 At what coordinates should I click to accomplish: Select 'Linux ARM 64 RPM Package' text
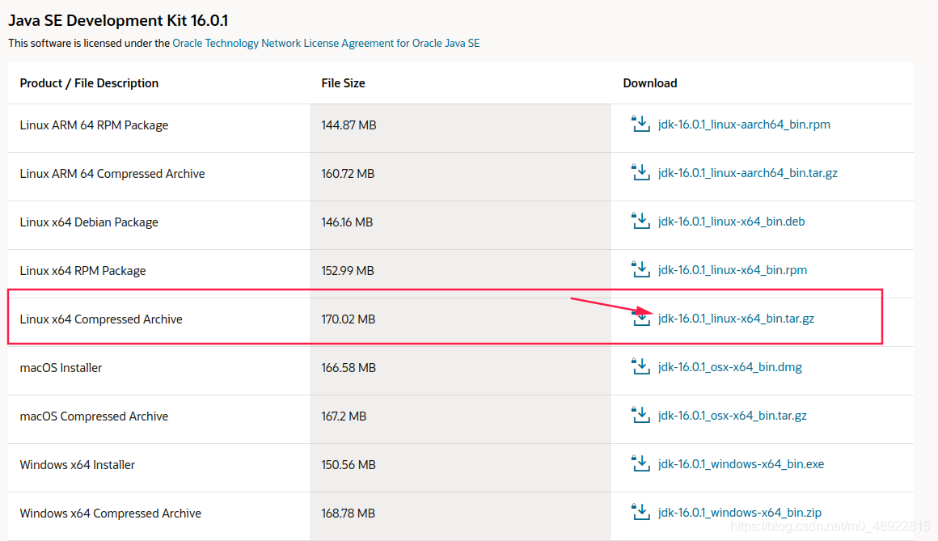coord(94,125)
